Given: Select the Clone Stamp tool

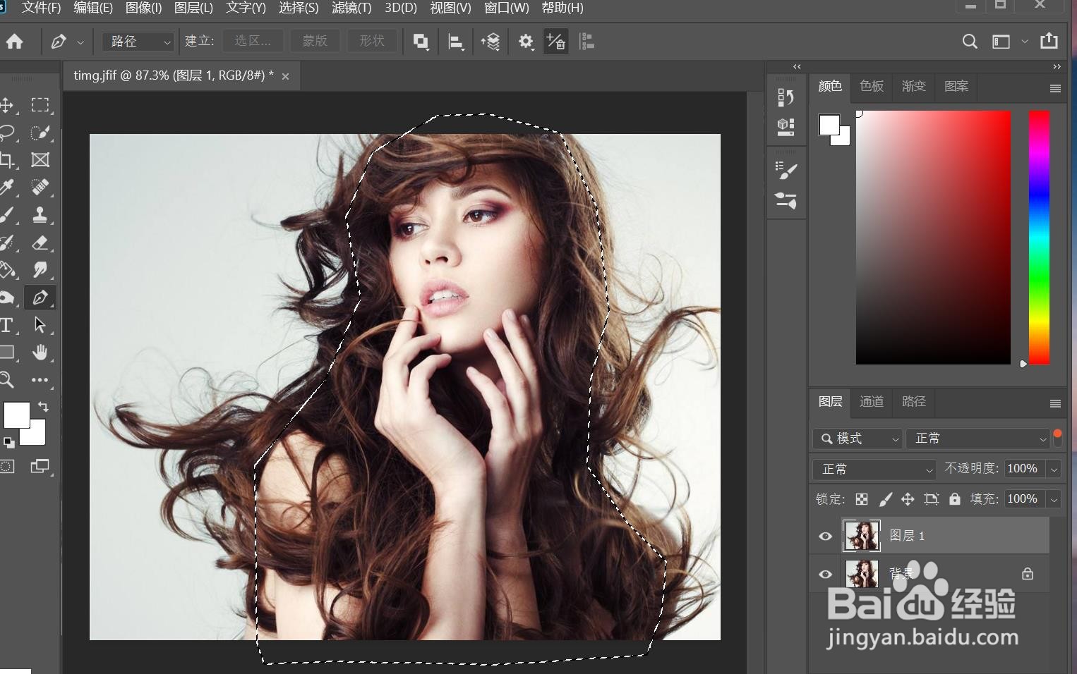Looking at the screenshot, I should 40,215.
